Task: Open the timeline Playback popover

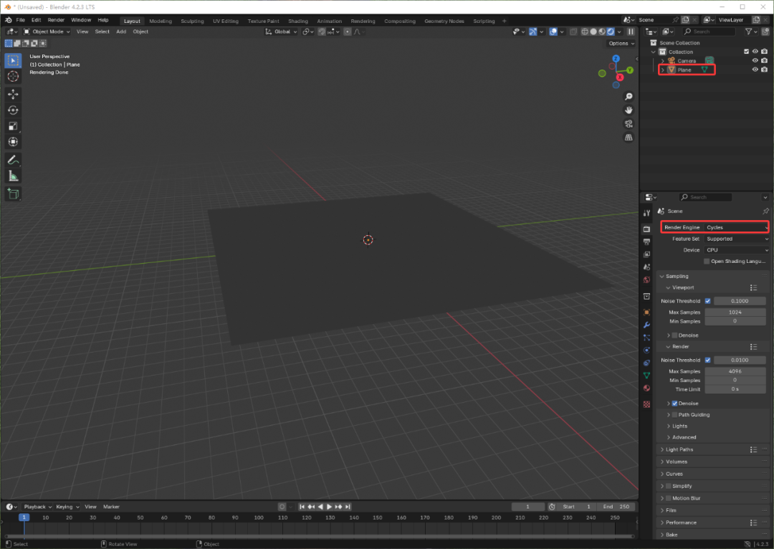Action: tap(37, 507)
